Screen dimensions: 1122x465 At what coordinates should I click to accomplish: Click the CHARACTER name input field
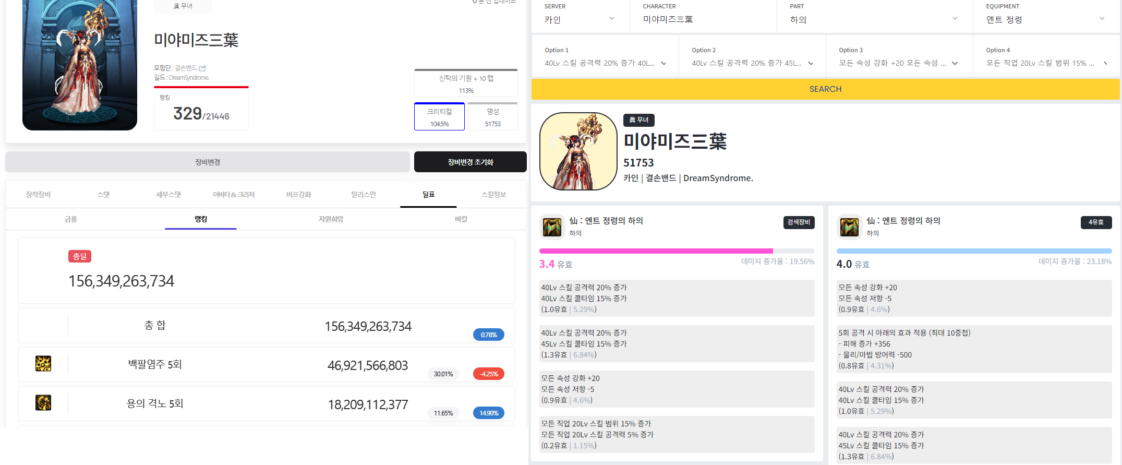point(702,19)
